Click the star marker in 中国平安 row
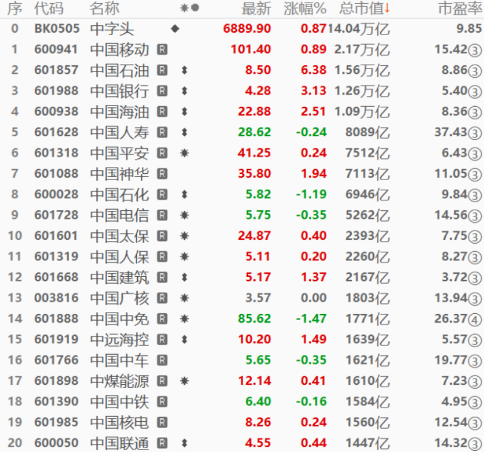The height and width of the screenshot is (452, 484). [184, 153]
